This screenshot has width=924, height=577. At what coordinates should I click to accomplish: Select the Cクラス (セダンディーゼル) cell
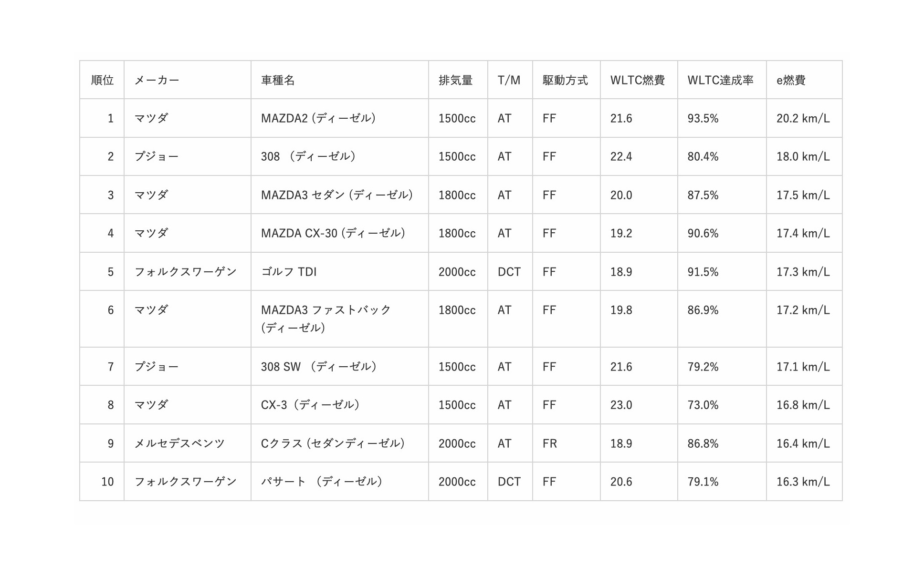[333, 443]
